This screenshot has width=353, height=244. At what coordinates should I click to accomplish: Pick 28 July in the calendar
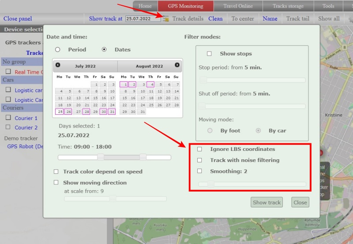tap(86, 112)
